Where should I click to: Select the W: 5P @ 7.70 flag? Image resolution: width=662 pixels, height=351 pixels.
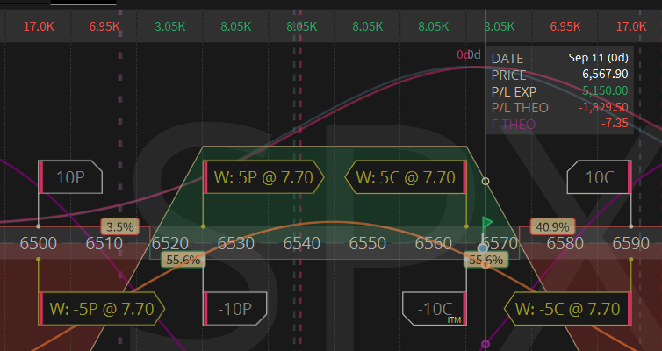click(x=263, y=176)
